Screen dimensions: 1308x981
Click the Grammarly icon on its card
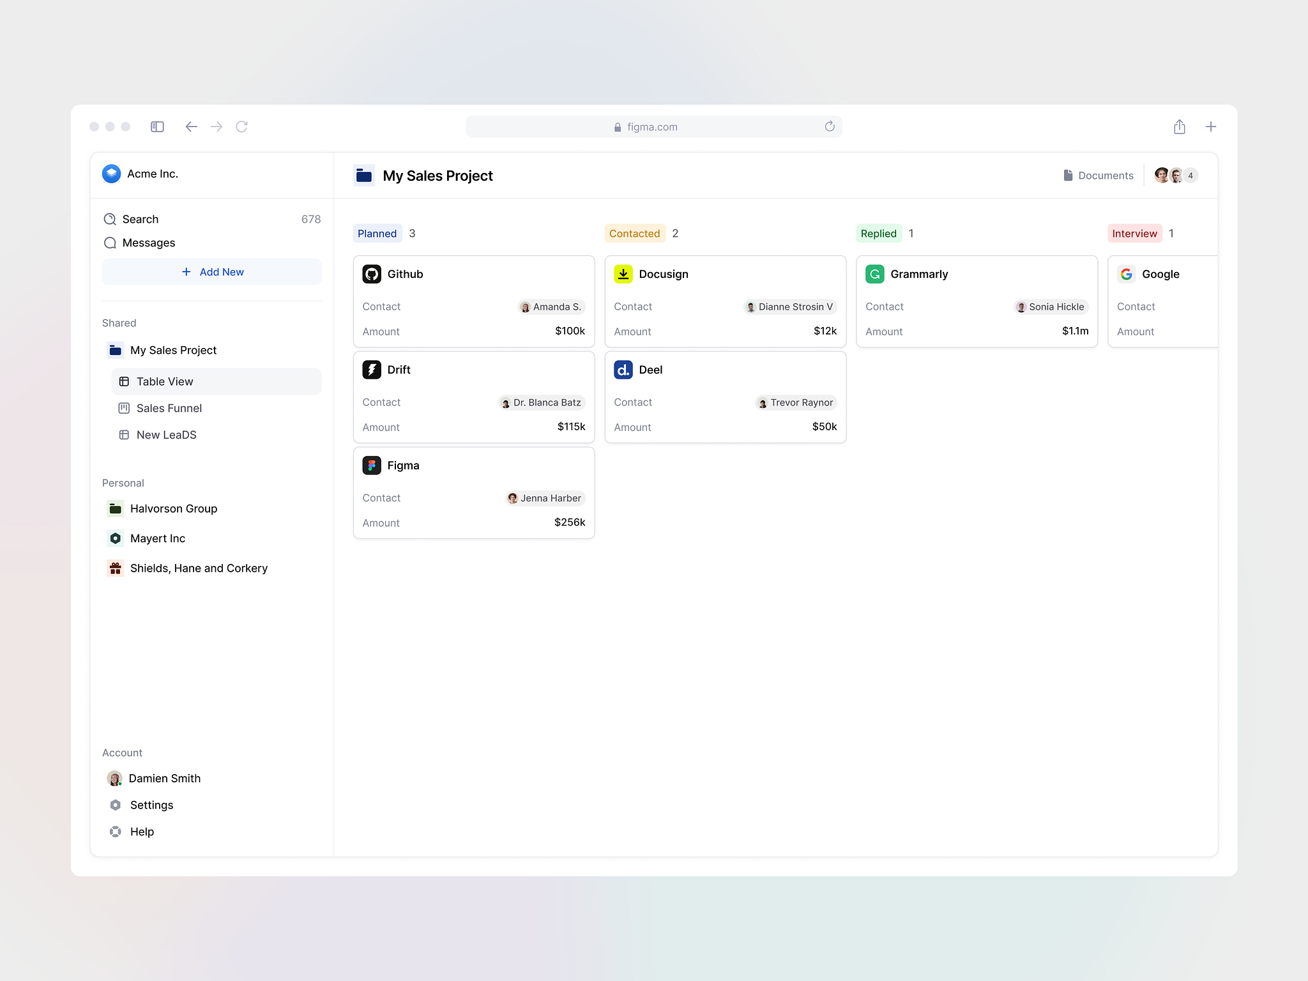pyautogui.click(x=874, y=273)
